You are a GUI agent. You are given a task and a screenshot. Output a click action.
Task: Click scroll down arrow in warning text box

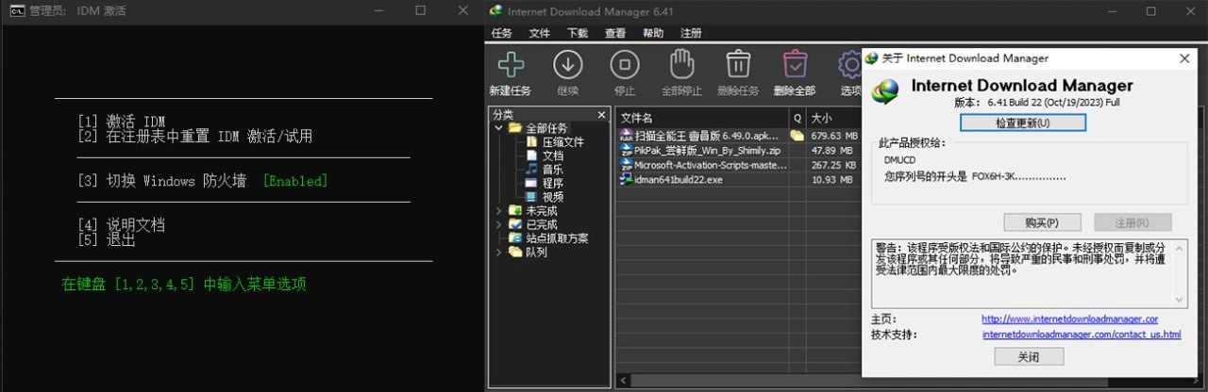(x=1181, y=300)
